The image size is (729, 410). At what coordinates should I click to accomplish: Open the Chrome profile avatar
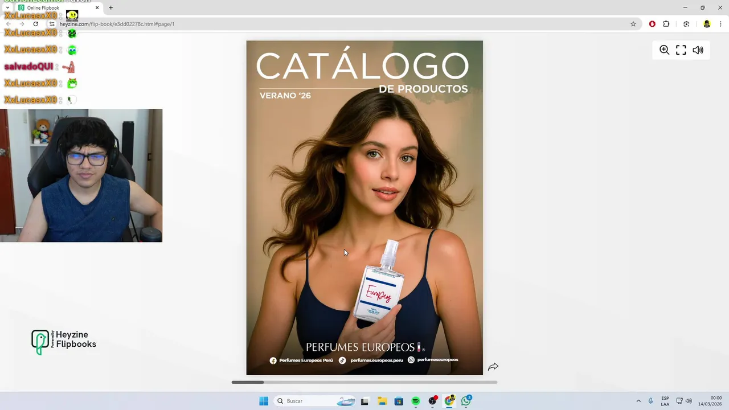707,24
